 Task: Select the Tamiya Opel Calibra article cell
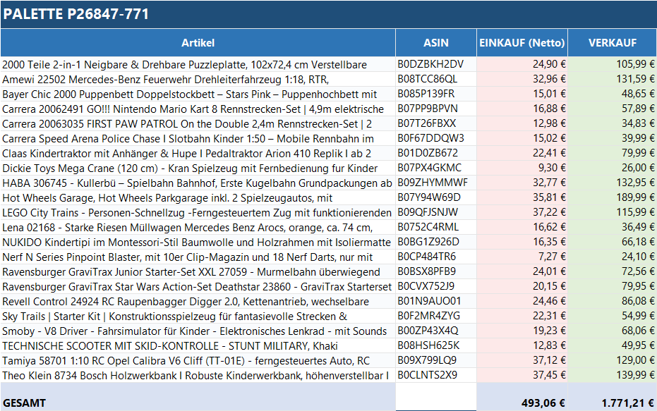186,360
